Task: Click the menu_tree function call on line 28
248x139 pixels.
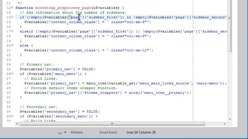Action: pyautogui.click(x=96, y=83)
